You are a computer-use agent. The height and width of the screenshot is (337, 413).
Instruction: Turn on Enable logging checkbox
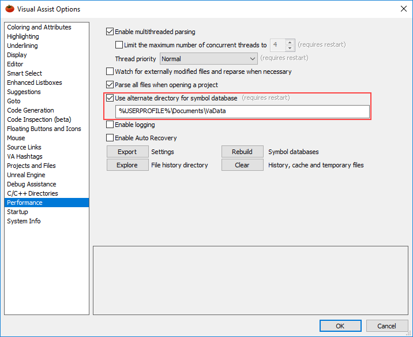(x=111, y=125)
